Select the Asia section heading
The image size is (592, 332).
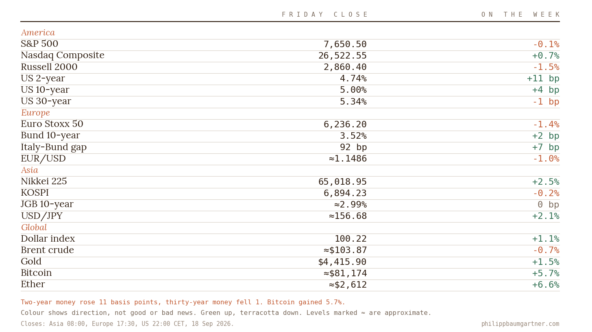29,170
